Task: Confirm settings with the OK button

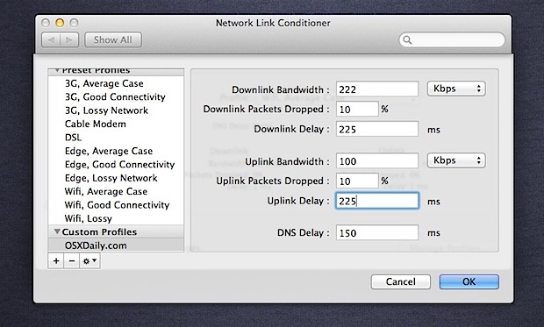Action: (x=469, y=281)
